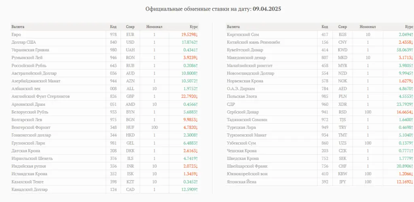Select the Украинская Гривна row name

(30, 50)
